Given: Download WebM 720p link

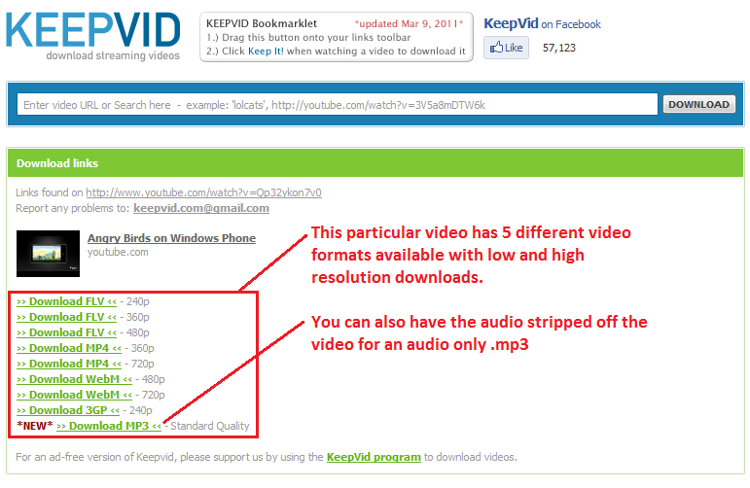Looking at the screenshot, I should pyautogui.click(x=74, y=395).
